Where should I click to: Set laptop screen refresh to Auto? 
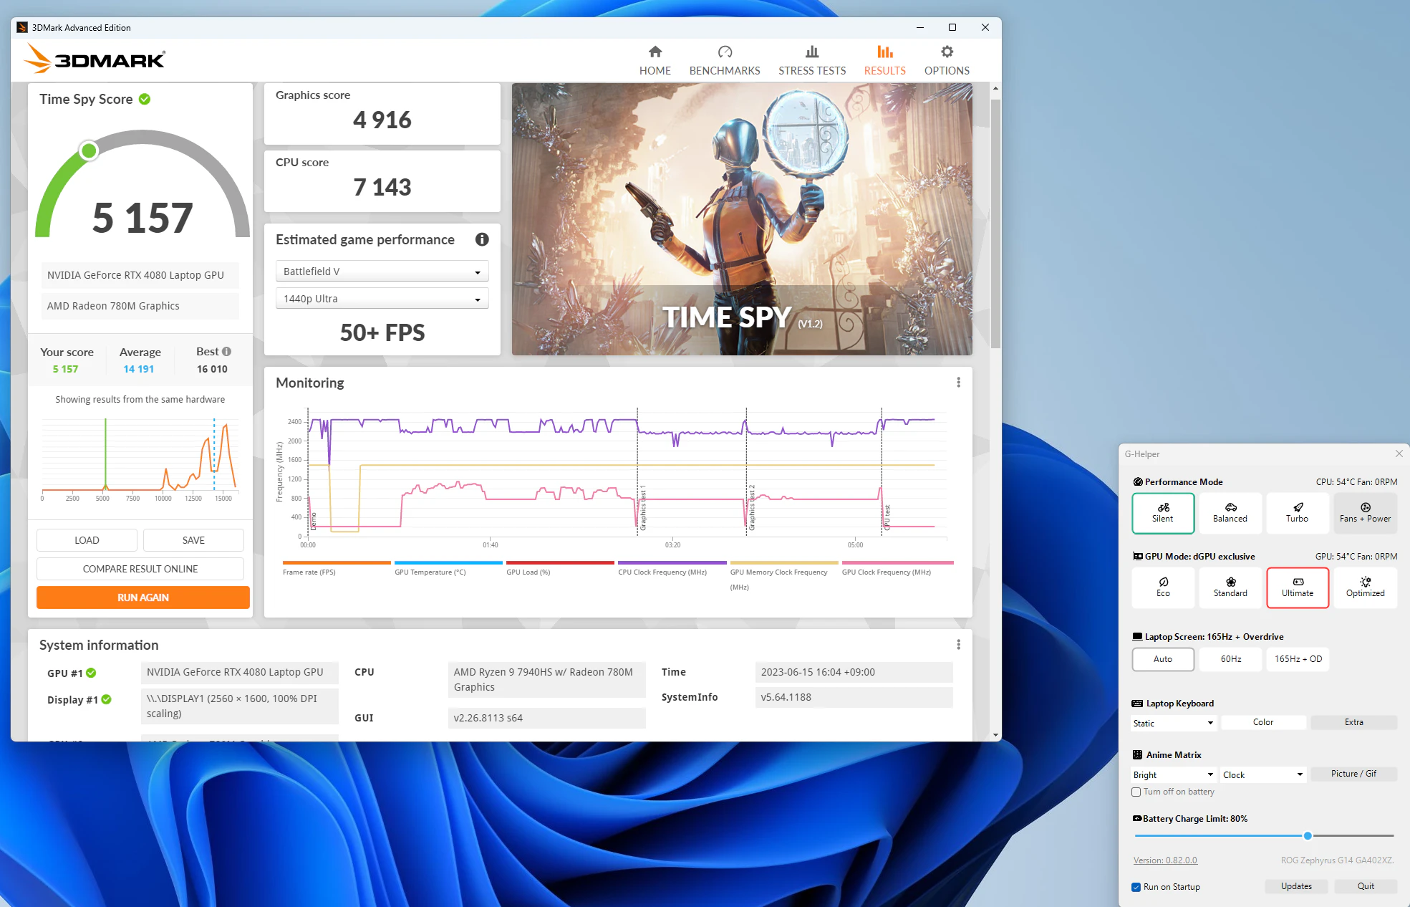click(x=1163, y=659)
